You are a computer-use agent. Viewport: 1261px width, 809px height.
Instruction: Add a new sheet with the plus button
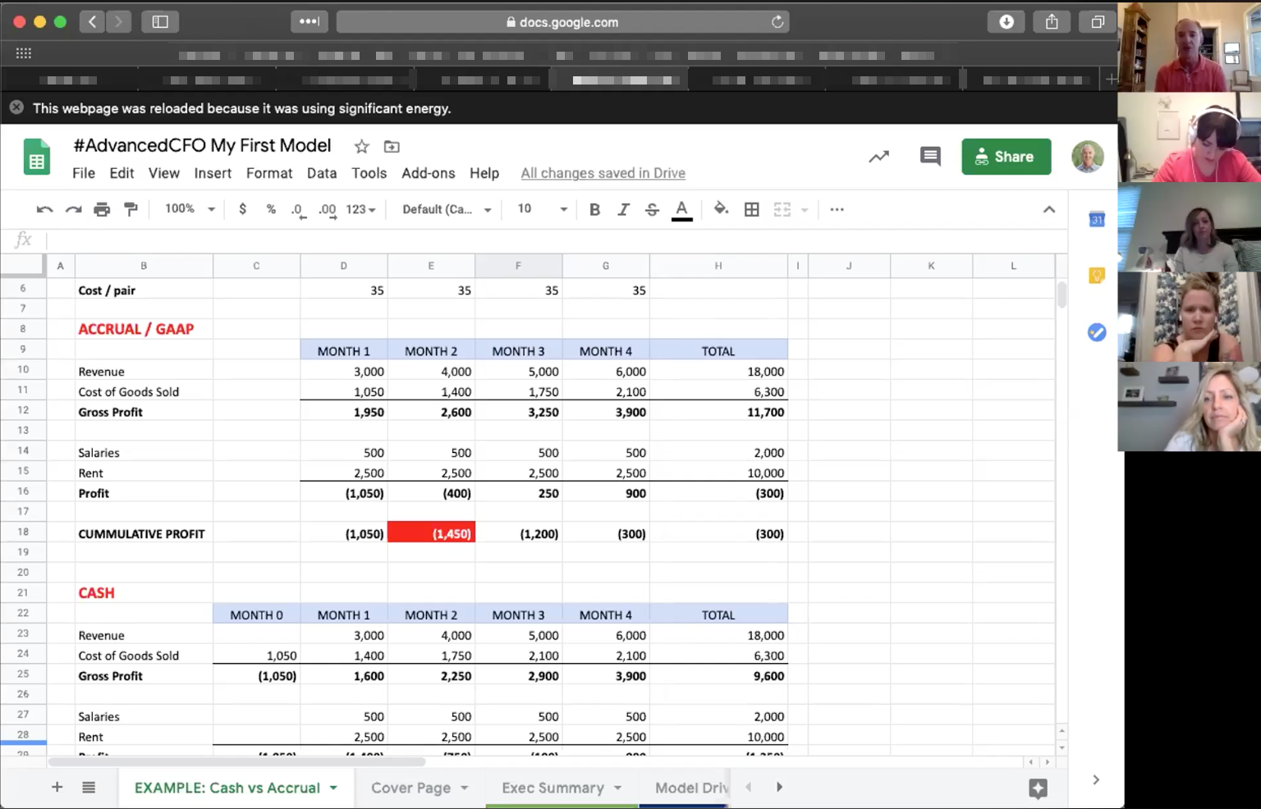coord(57,787)
